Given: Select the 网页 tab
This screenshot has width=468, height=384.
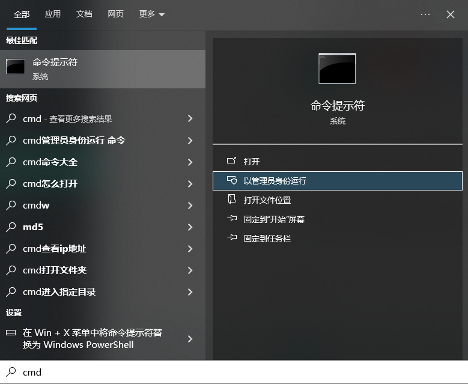Looking at the screenshot, I should pyautogui.click(x=115, y=14).
